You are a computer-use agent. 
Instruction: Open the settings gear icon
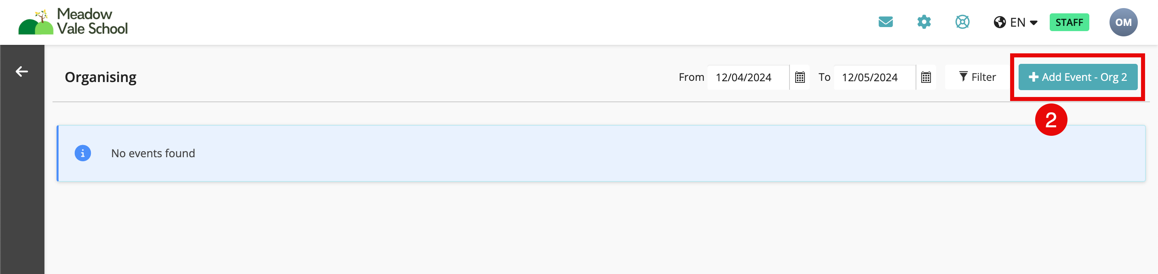point(923,22)
